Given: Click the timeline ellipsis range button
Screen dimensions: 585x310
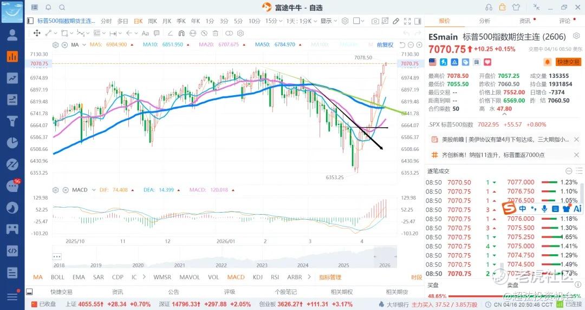Looking at the screenshot, I should point(57,257).
